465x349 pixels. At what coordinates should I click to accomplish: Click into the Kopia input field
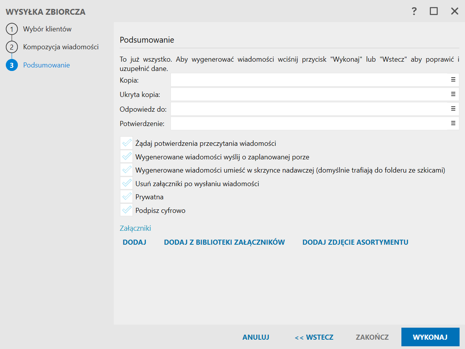(x=309, y=80)
